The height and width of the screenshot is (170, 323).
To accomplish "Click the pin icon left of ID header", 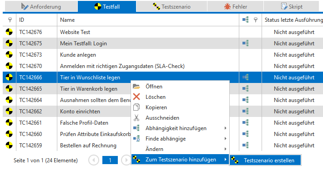I will pos(10,19).
